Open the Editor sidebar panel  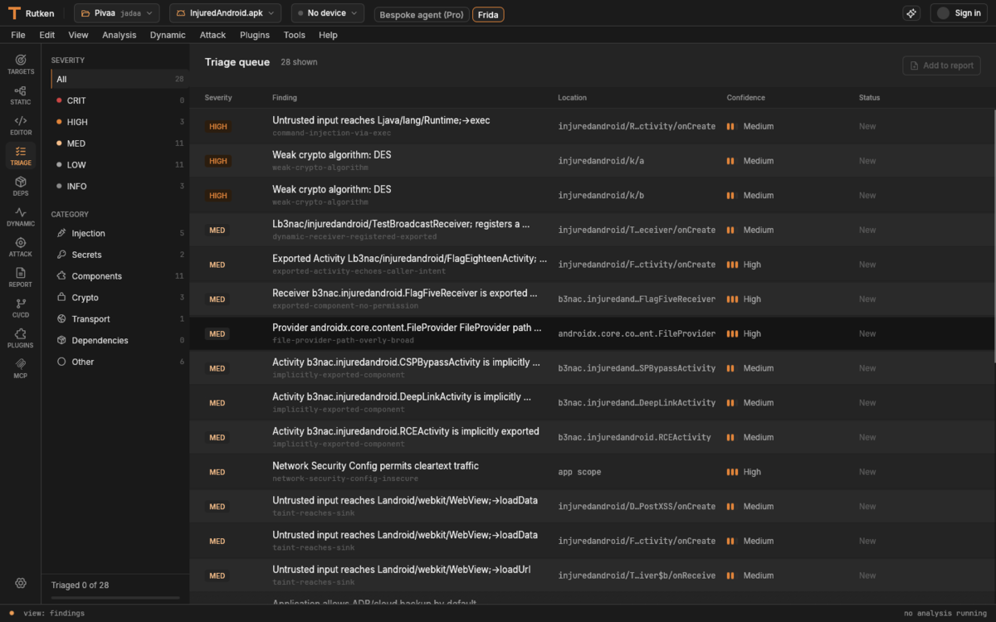21,126
